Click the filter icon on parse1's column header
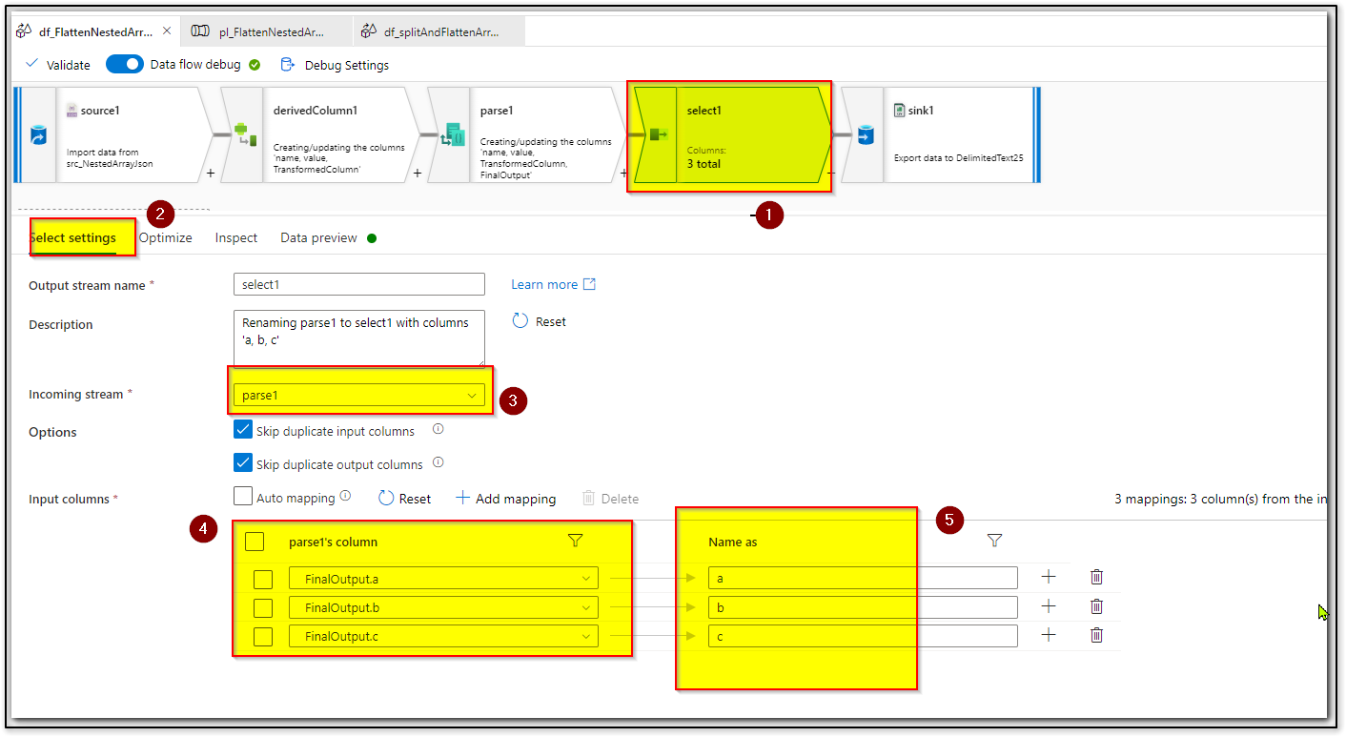The width and height of the screenshot is (1346, 737). 575,541
